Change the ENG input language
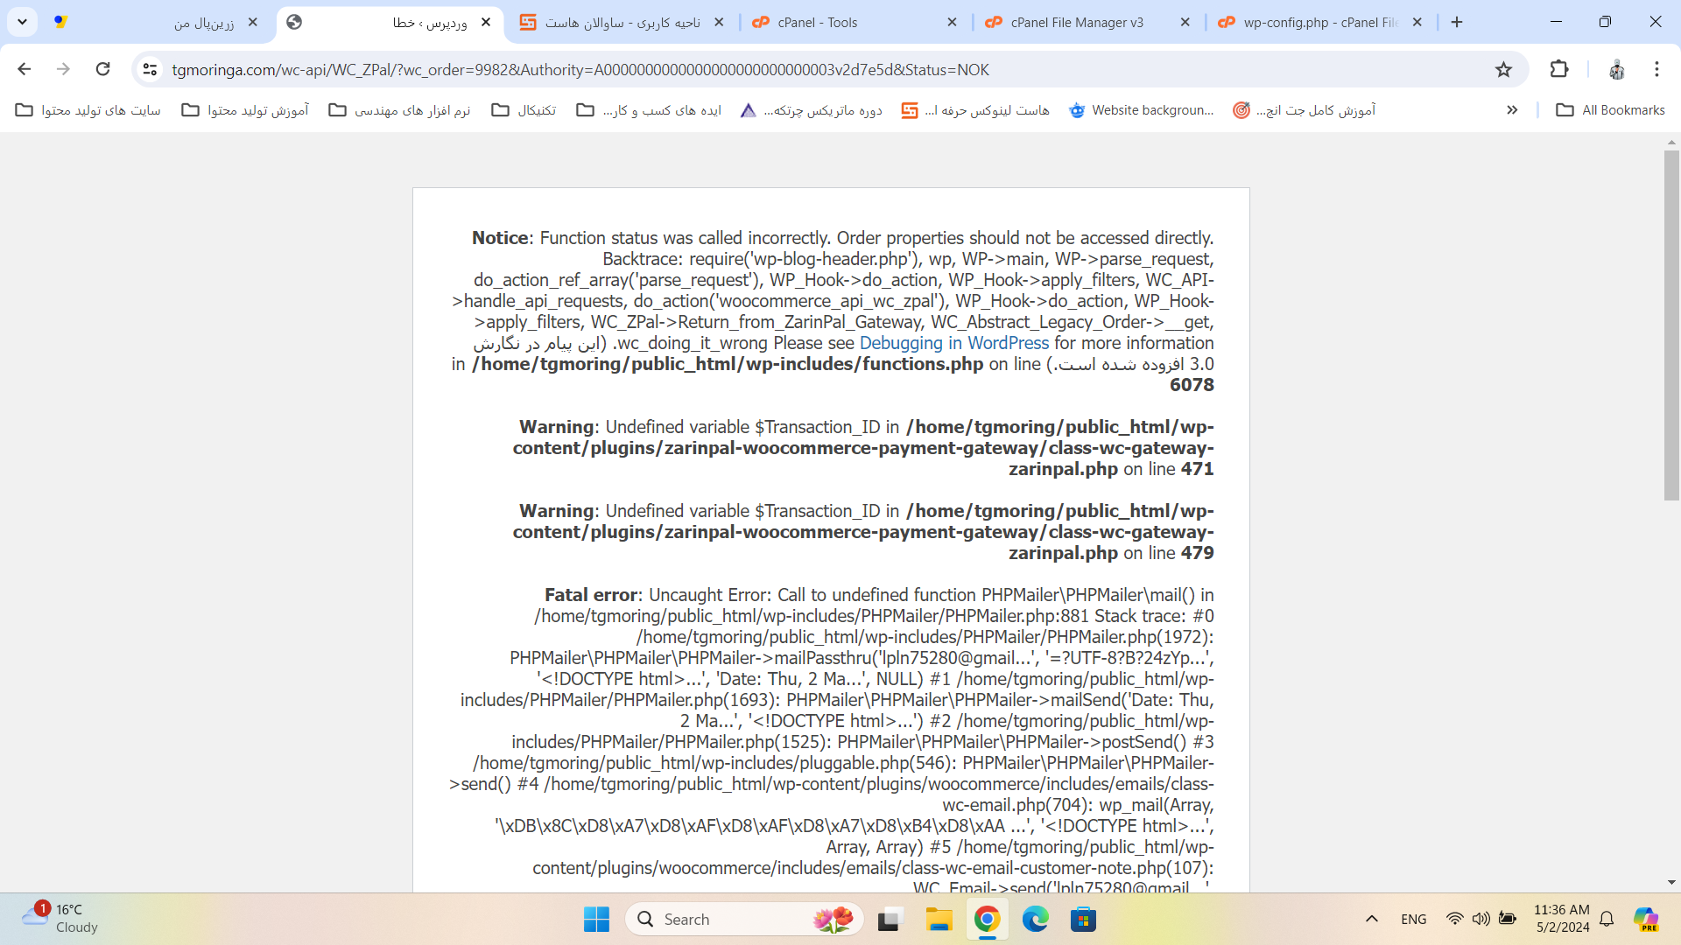Viewport: 1681px width, 945px height. [1413, 920]
